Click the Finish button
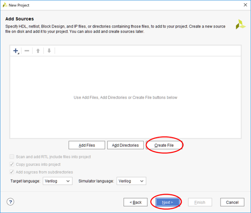Viewport: 251px width, 213px height. click(x=200, y=202)
